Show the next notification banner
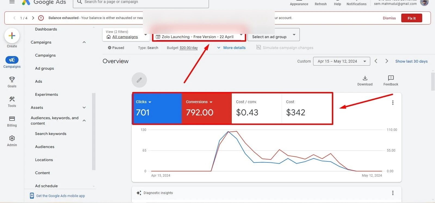This screenshot has width=435, height=203. click(x=33, y=18)
